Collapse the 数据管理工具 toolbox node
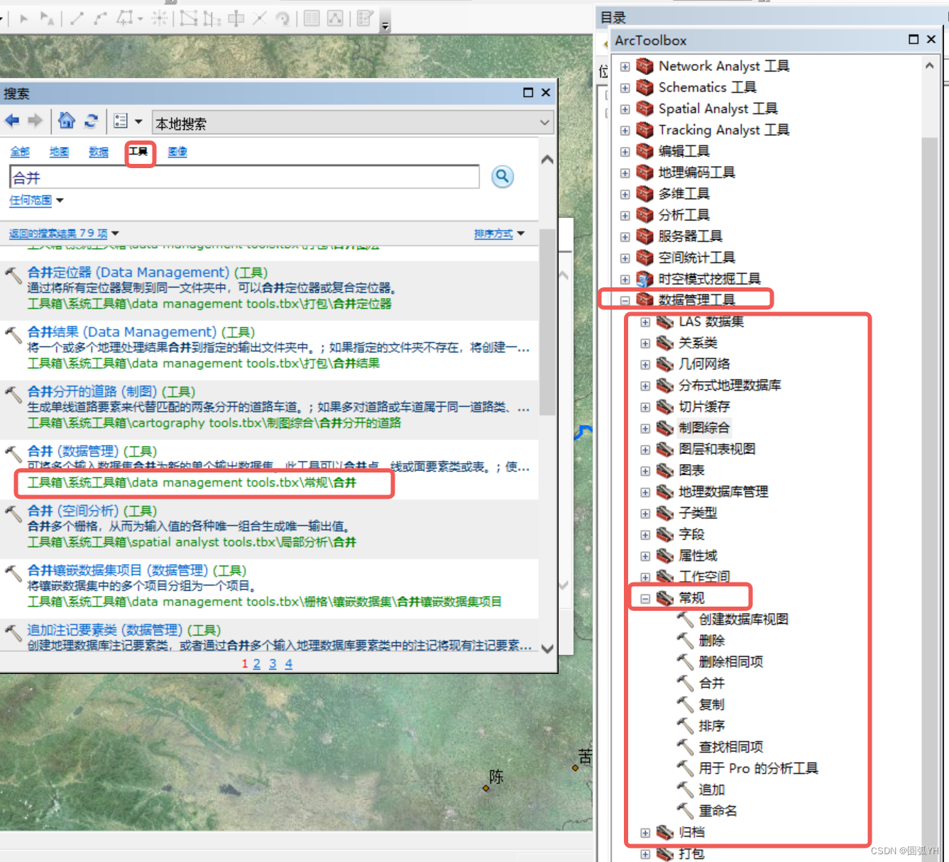 click(625, 299)
